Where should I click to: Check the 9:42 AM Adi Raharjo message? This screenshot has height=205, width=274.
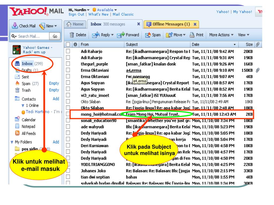click(68, 51)
